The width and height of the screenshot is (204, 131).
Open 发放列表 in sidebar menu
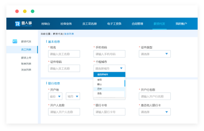(26, 70)
